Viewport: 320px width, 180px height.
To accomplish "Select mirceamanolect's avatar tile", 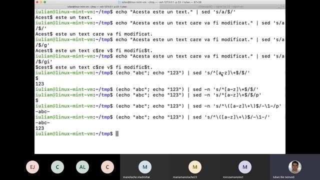I will (x=245, y=167).
